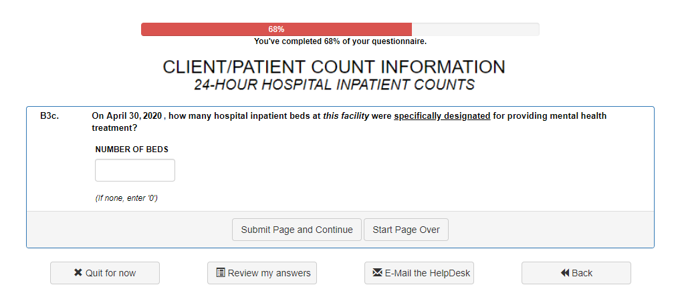Click the envelope icon on E-Mail the HelpDesk

click(377, 273)
